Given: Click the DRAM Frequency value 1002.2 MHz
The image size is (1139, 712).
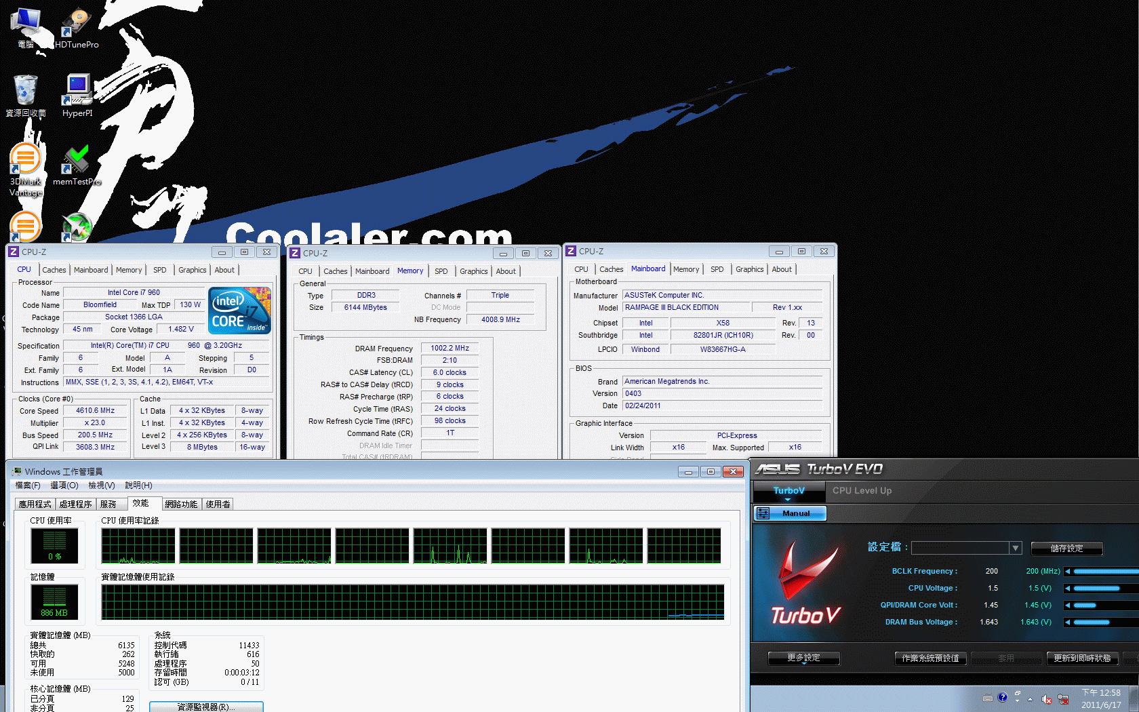Looking at the screenshot, I should tap(450, 349).
